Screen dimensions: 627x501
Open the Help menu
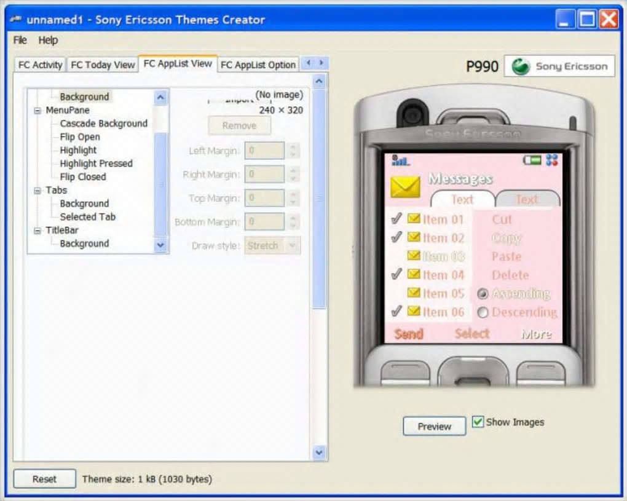click(x=48, y=41)
